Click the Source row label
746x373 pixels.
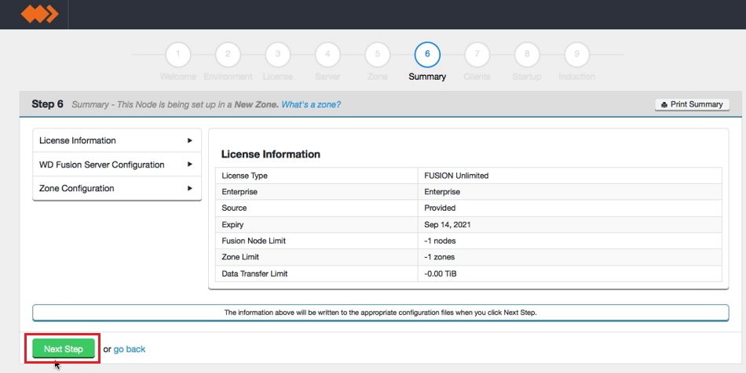pos(234,208)
